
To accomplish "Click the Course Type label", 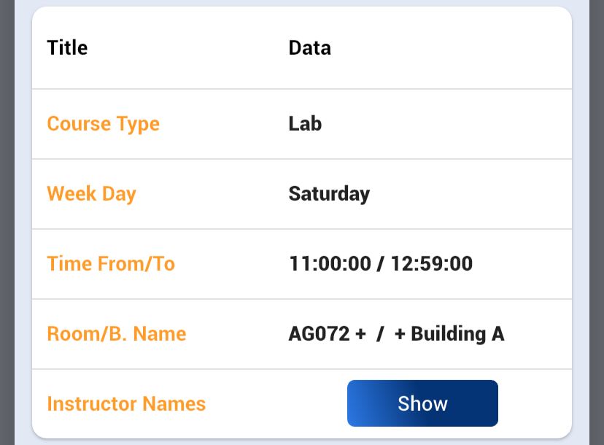I will point(103,123).
